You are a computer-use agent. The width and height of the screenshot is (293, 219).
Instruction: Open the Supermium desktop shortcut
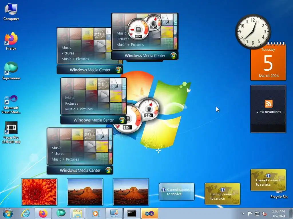click(11, 71)
